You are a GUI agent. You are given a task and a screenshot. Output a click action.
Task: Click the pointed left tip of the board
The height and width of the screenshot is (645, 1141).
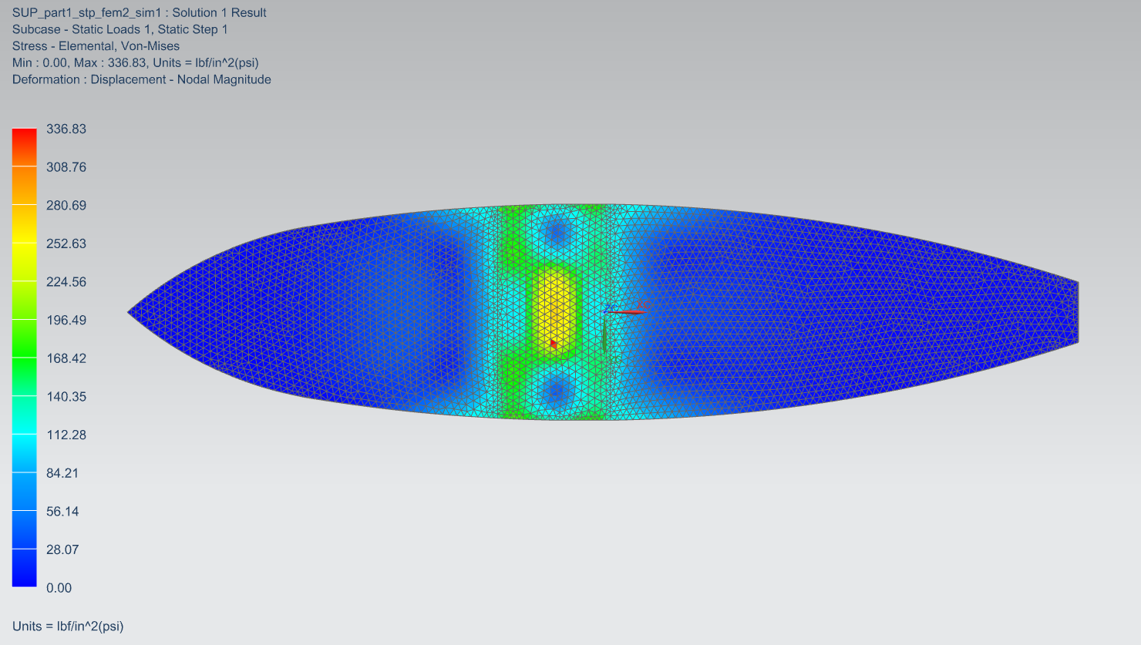point(130,312)
